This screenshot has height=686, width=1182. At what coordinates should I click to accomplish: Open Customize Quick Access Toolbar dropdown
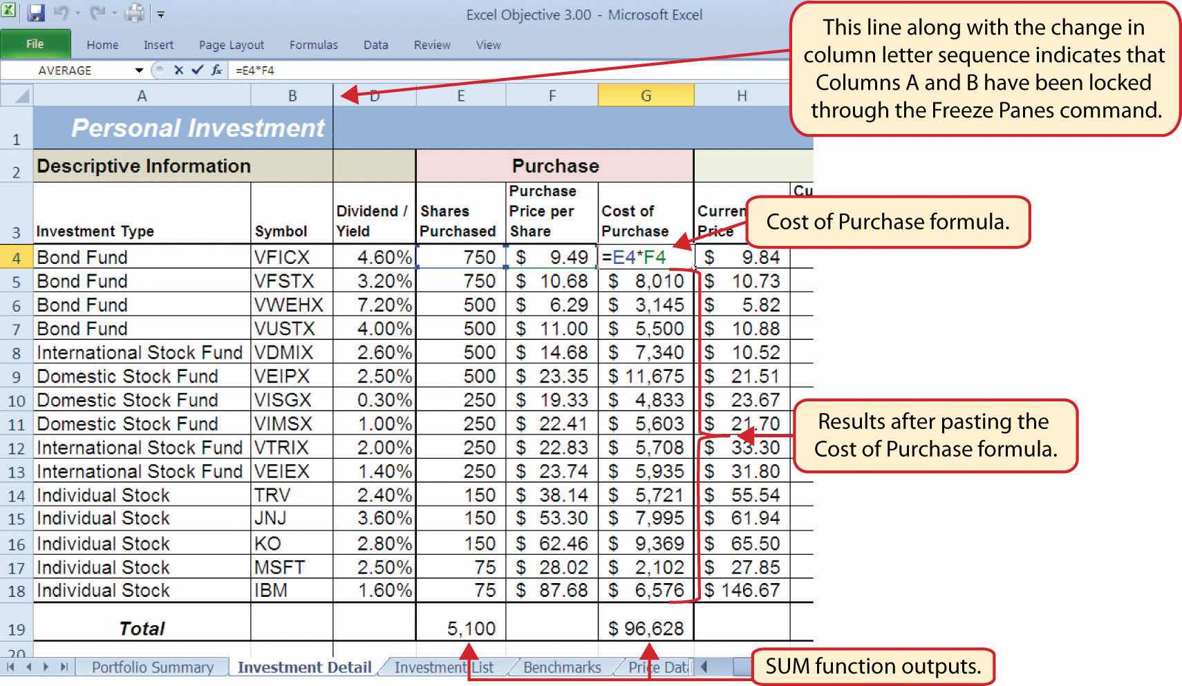[x=161, y=14]
